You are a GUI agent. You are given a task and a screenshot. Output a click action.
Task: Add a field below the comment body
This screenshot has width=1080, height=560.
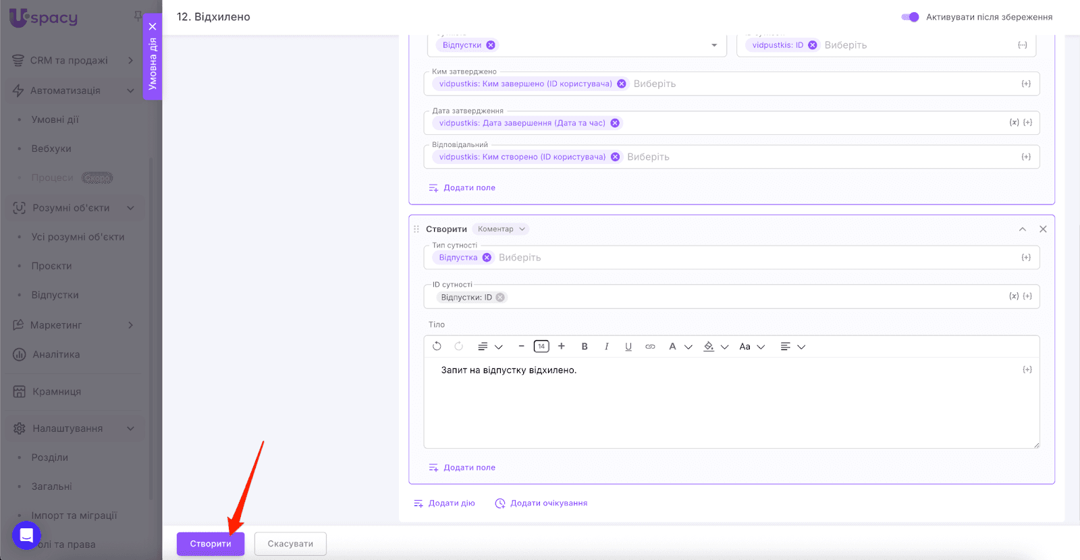pos(462,468)
